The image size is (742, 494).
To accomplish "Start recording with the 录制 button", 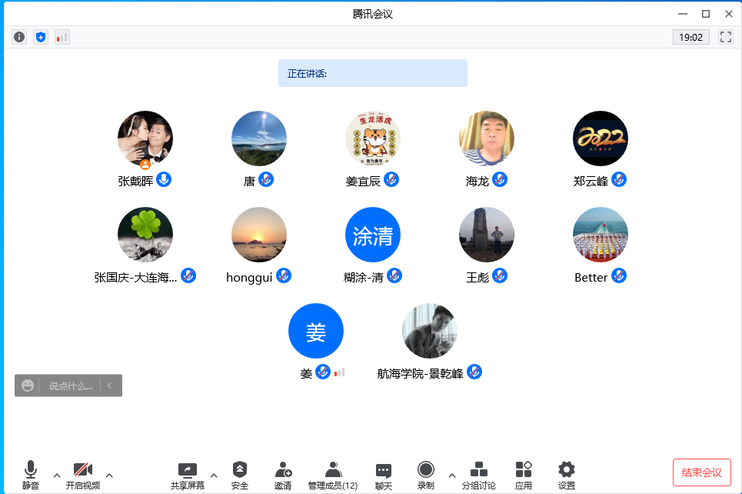I will 426,475.
